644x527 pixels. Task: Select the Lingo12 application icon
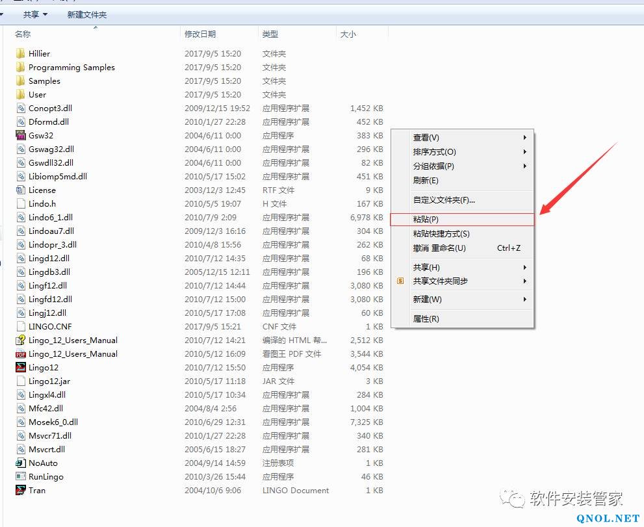pyautogui.click(x=21, y=368)
